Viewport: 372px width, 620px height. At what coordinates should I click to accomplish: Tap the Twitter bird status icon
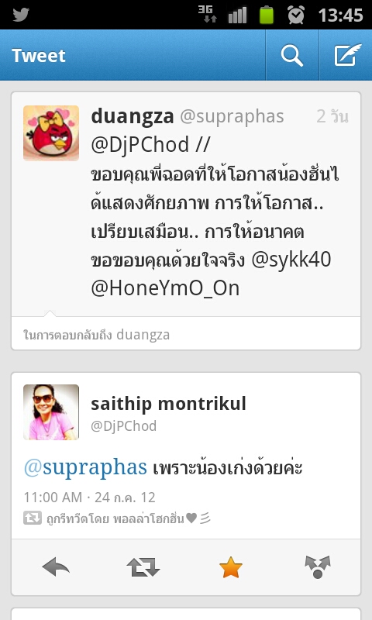coord(21,15)
